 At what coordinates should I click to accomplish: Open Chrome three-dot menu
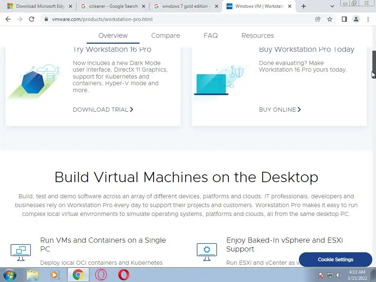point(368,19)
